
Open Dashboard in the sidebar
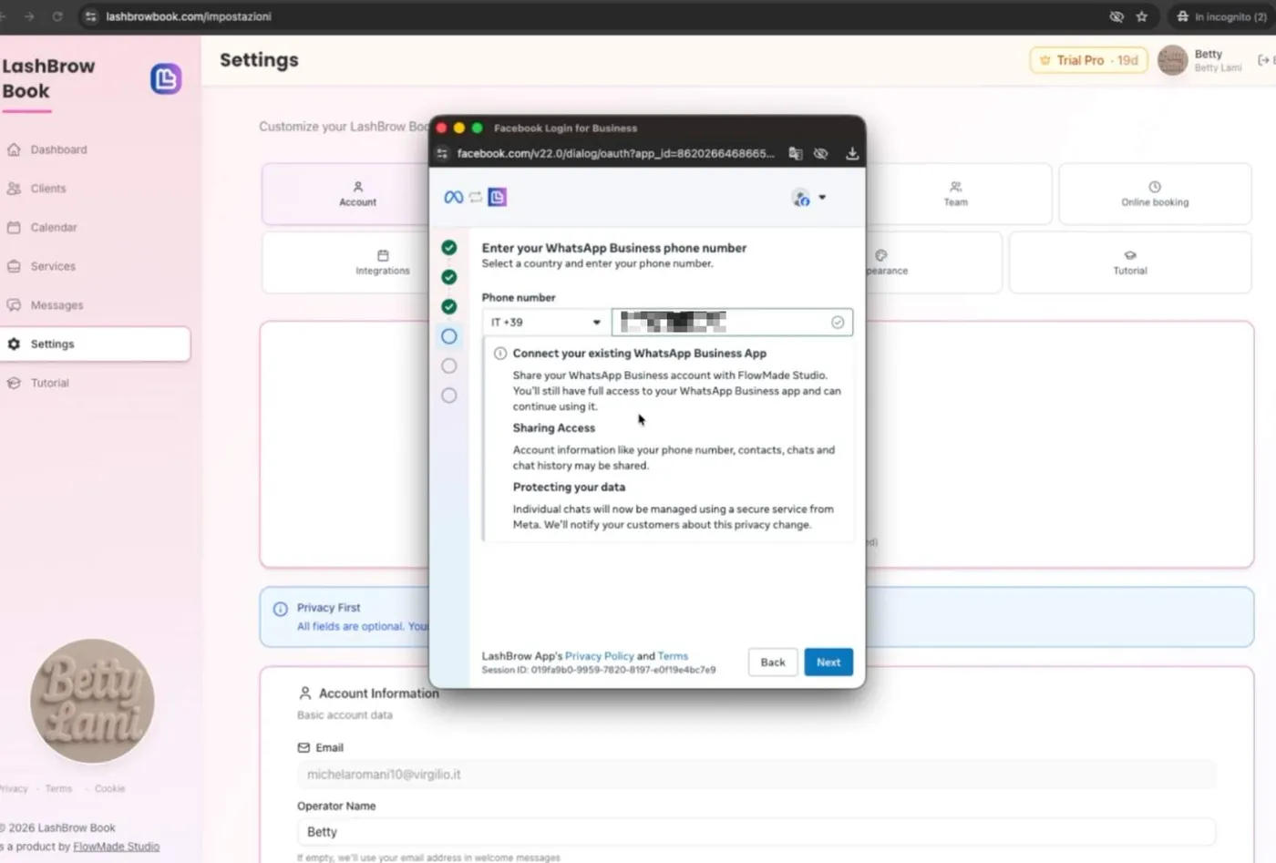click(58, 149)
